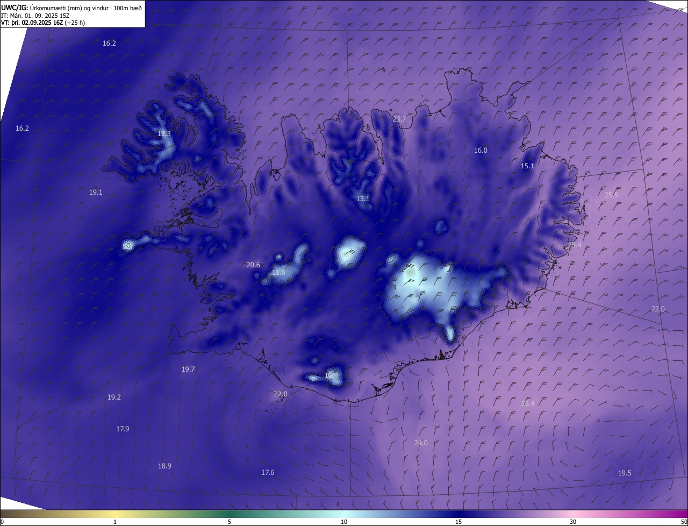This screenshot has height=526, width=688.
Task: Click the 20.6 value label in west Iceland
Action: click(253, 265)
